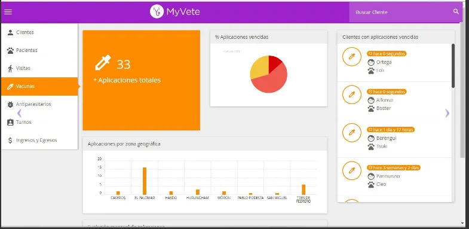Click the Aplicaciones totales label
Viewport: 469px width, 229px height.
(129, 80)
